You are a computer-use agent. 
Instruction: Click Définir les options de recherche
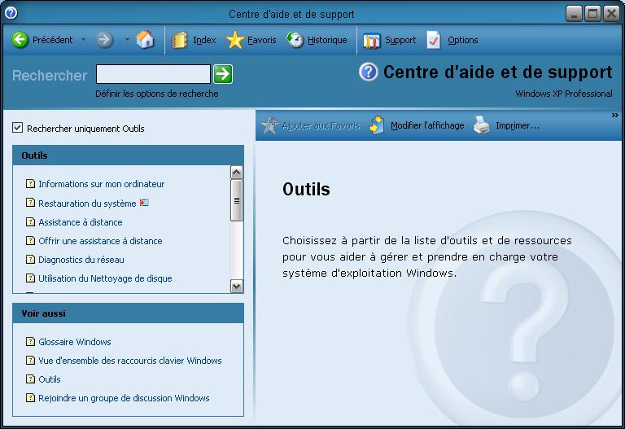pos(156,94)
